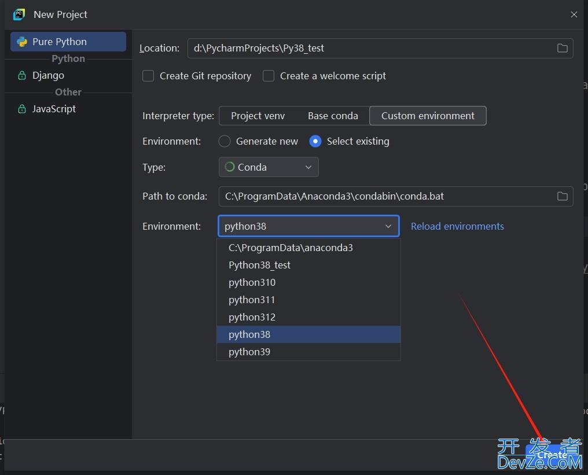This screenshot has height=475, width=588.
Task: Click the lock icon next to Django
Action: point(22,75)
